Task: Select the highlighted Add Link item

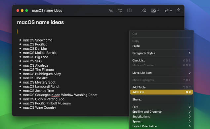Action: coord(161,92)
